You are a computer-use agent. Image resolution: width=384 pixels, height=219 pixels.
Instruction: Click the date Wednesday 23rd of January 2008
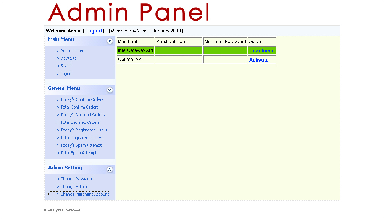146,31
